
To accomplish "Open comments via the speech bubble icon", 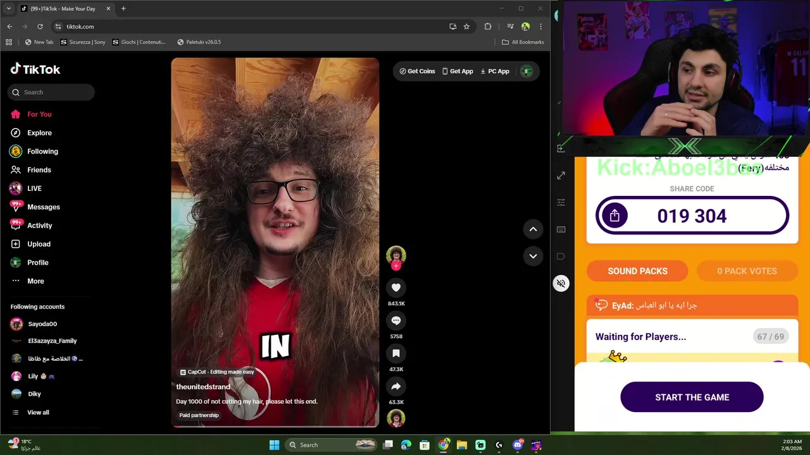I will (396, 320).
